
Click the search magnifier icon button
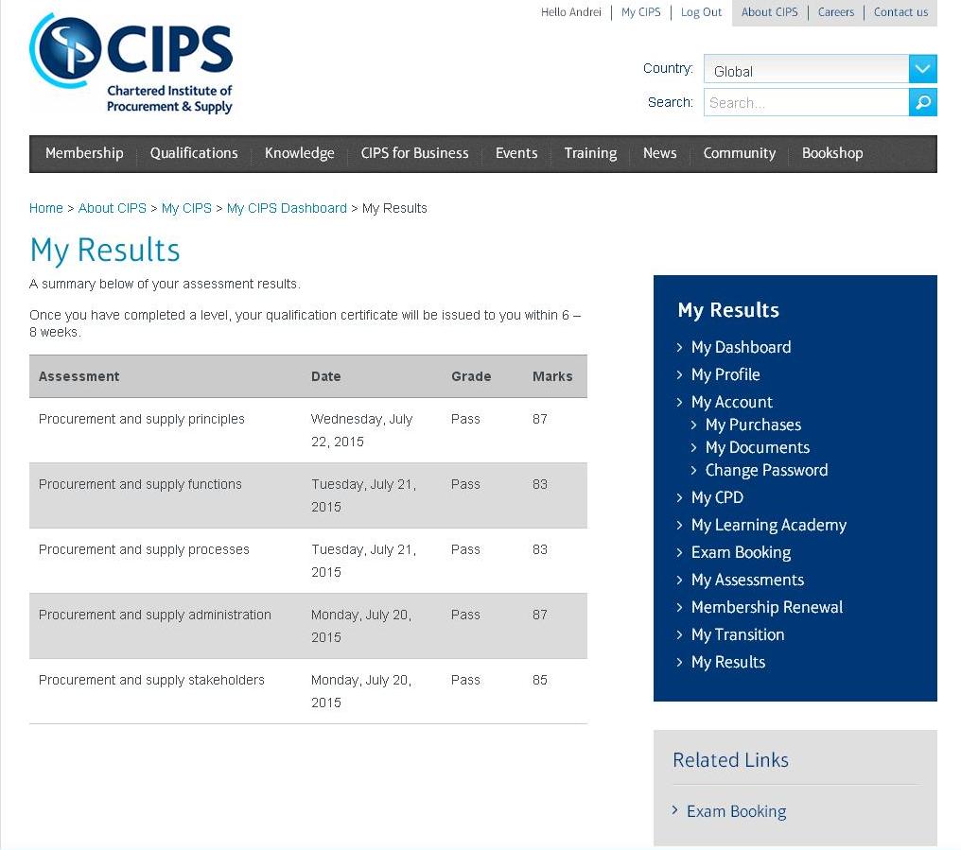pos(922,102)
